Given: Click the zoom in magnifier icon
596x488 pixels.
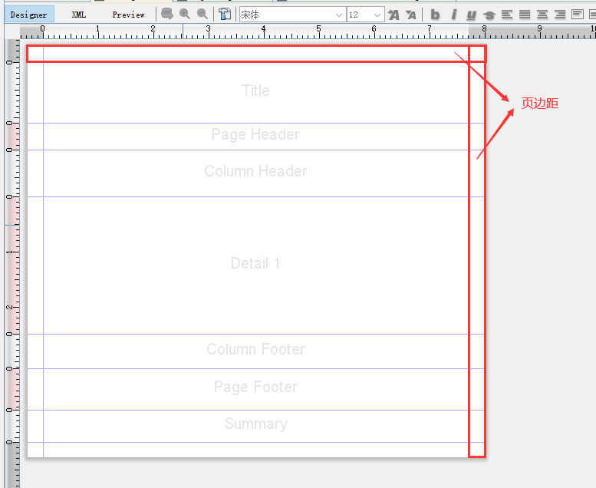Looking at the screenshot, I should click(185, 15).
